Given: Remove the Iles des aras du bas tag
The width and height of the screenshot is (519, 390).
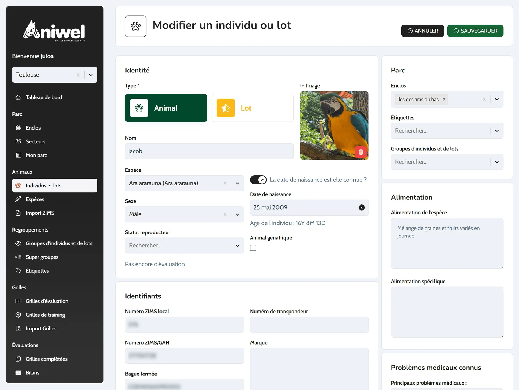Looking at the screenshot, I should 444,99.
